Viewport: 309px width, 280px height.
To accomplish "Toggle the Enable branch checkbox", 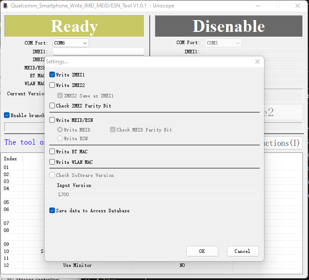I will point(7,115).
